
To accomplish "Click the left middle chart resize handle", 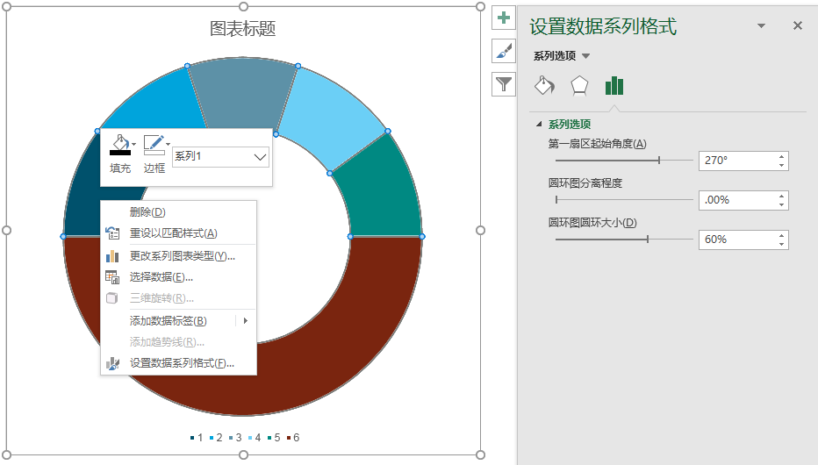I will point(7,231).
